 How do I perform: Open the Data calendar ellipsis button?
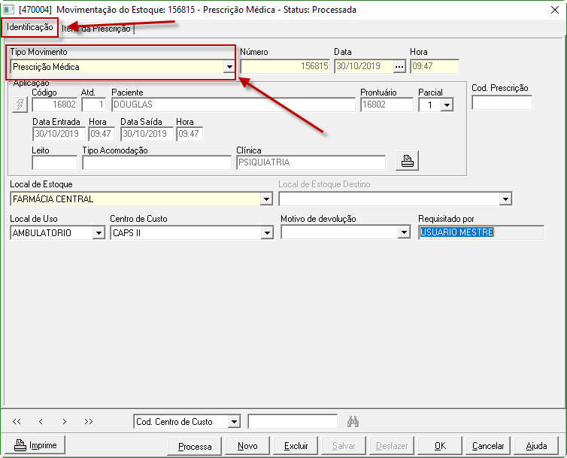[x=399, y=67]
